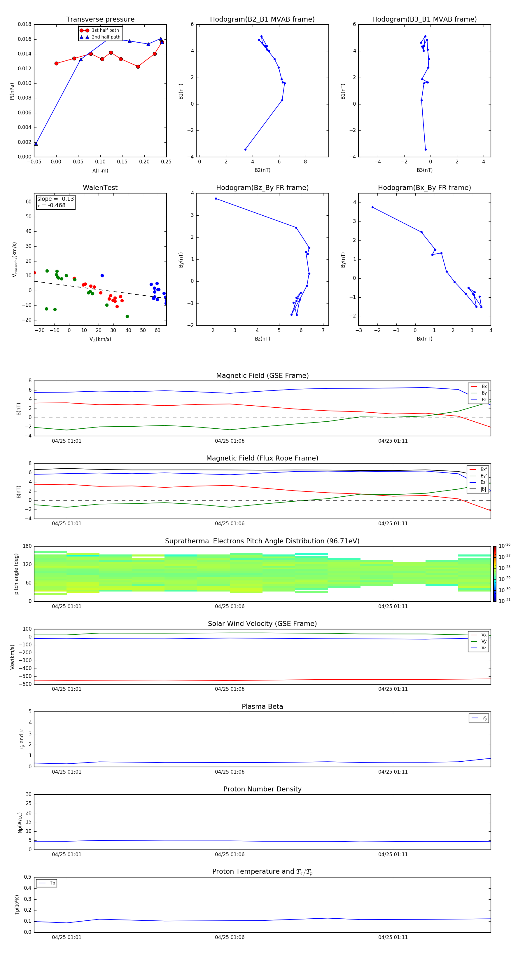Click the Bx' legend entry in Flux Rope plot

coord(478,470)
